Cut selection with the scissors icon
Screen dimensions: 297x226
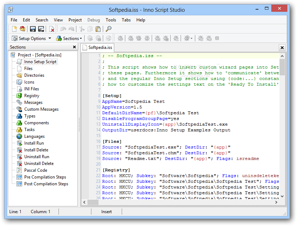tap(82, 29)
